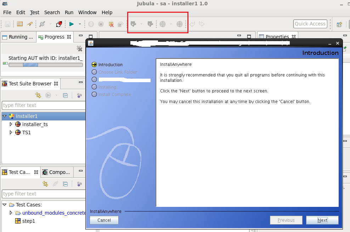The image size is (350, 232).
Task: Open the Search menu
Action: click(52, 12)
